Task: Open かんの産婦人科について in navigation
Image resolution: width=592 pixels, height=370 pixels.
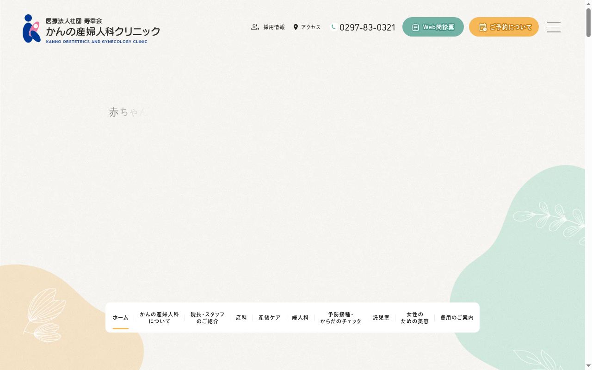Action: tap(160, 318)
